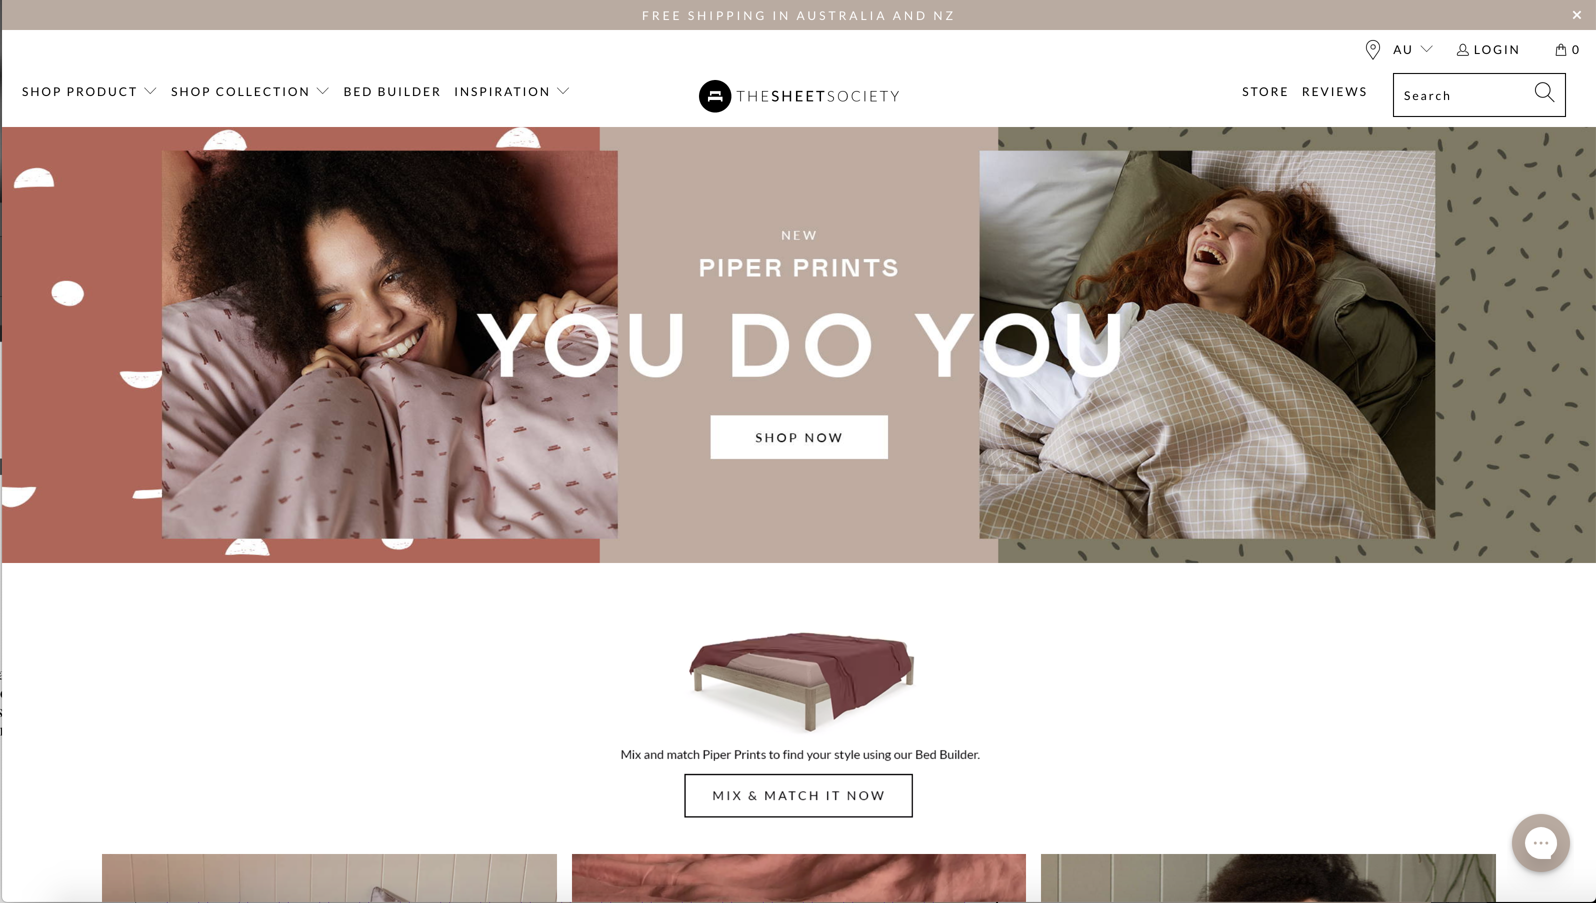Click Mix & Match It Now button
Viewport: 1596px width, 903px height.
click(x=798, y=795)
